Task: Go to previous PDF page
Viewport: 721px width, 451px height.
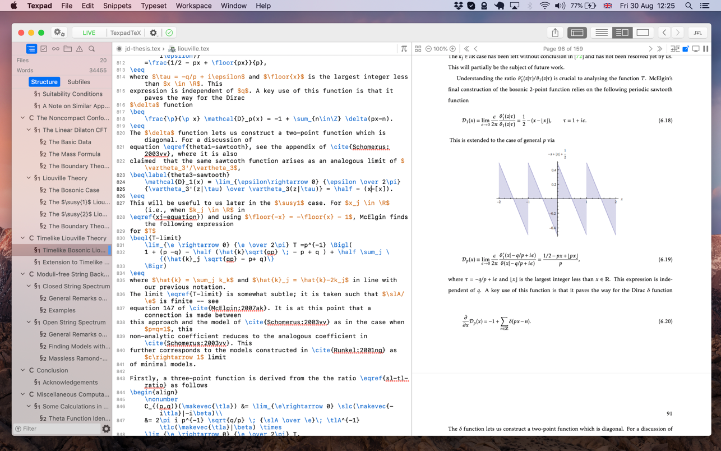Action: (476, 49)
